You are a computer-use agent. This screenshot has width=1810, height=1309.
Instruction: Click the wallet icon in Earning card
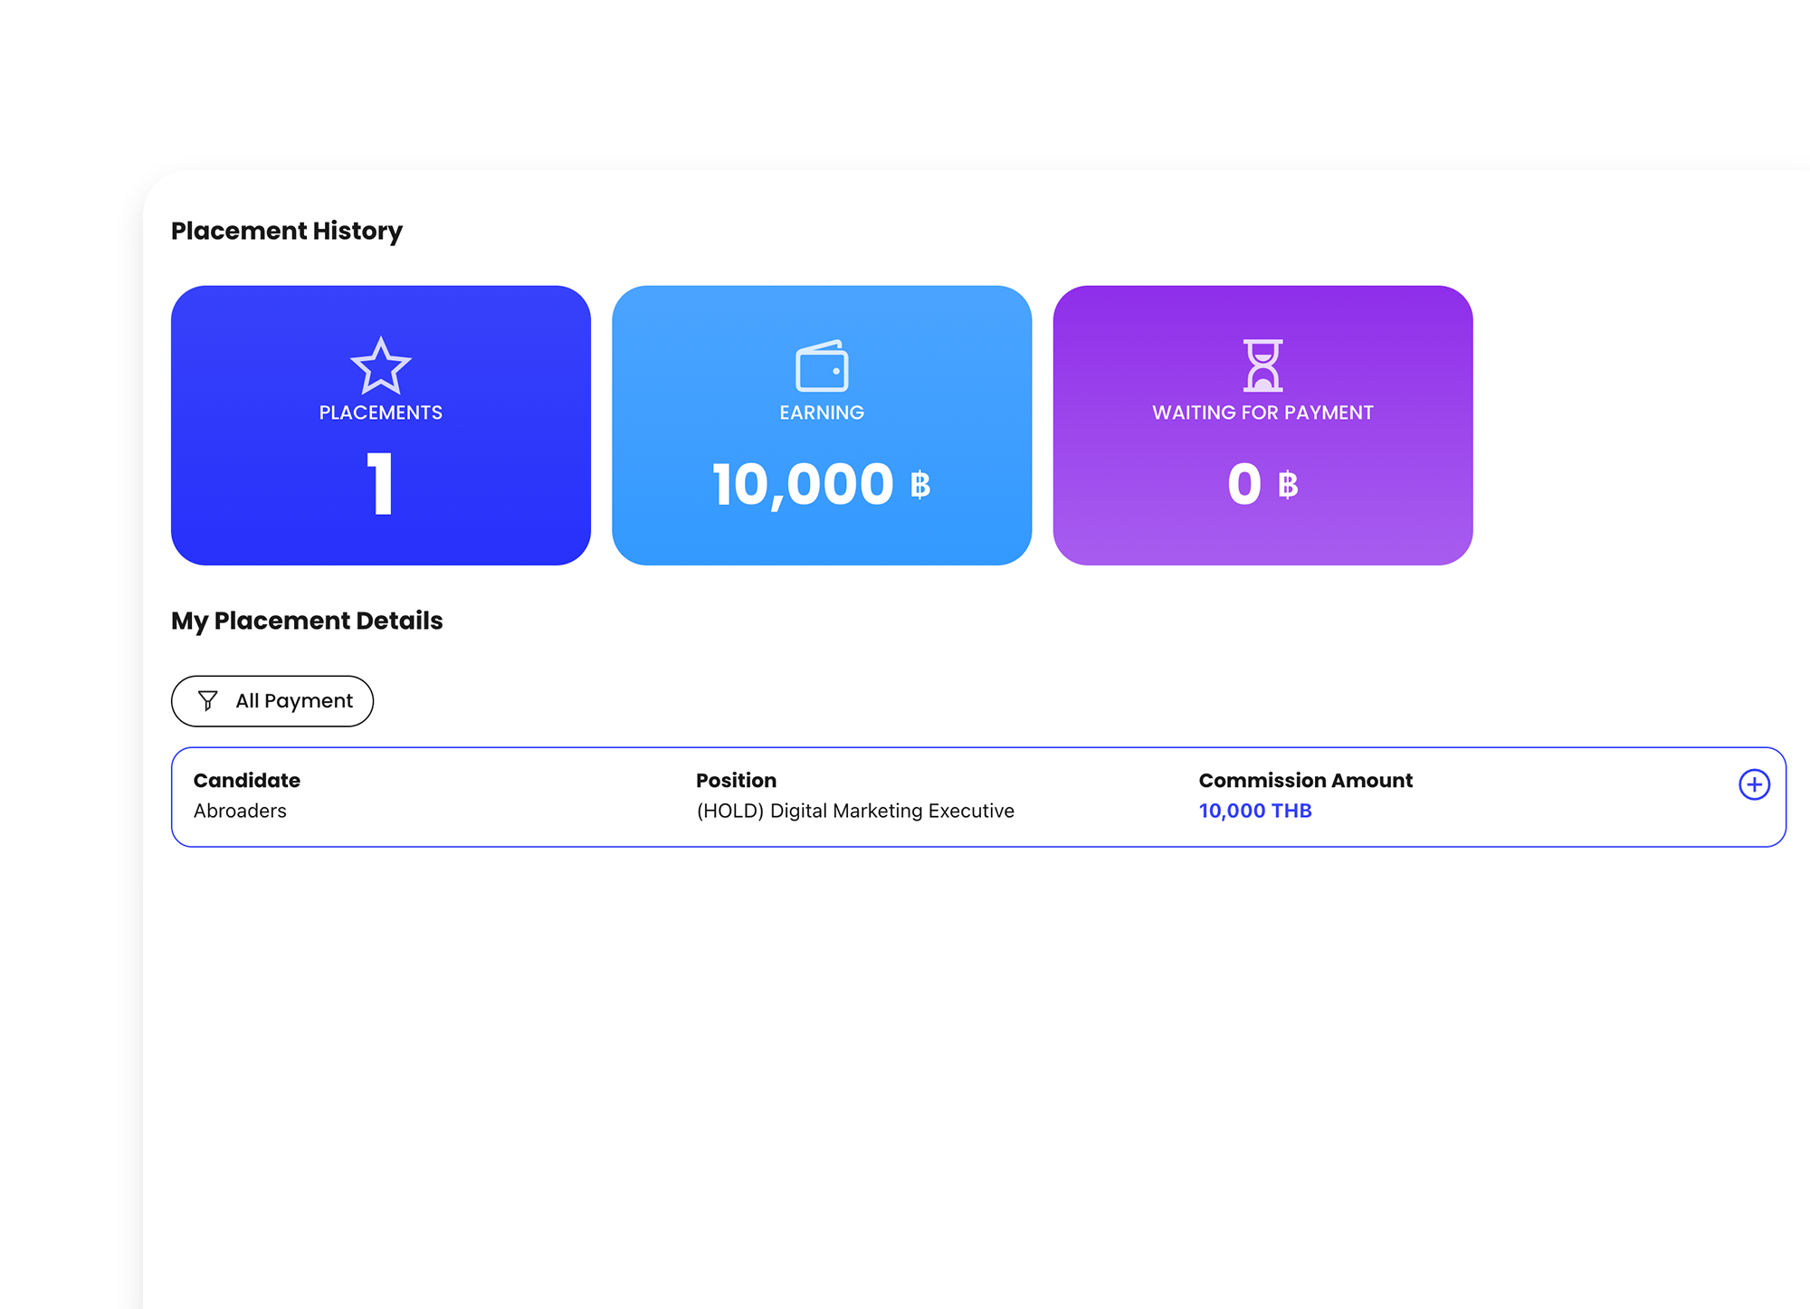pyautogui.click(x=822, y=365)
